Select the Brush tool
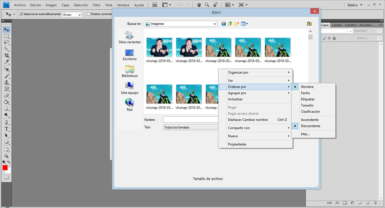 point(6,76)
